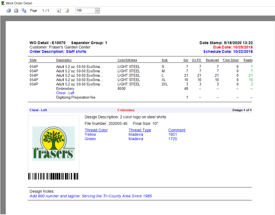
Task: Open the Comment column link
Action: tap(177, 130)
